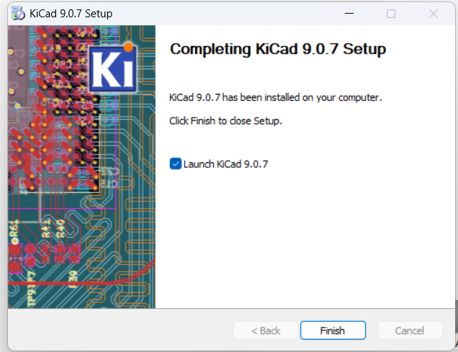
Task: Close the KiCad Setup window
Action: point(434,14)
